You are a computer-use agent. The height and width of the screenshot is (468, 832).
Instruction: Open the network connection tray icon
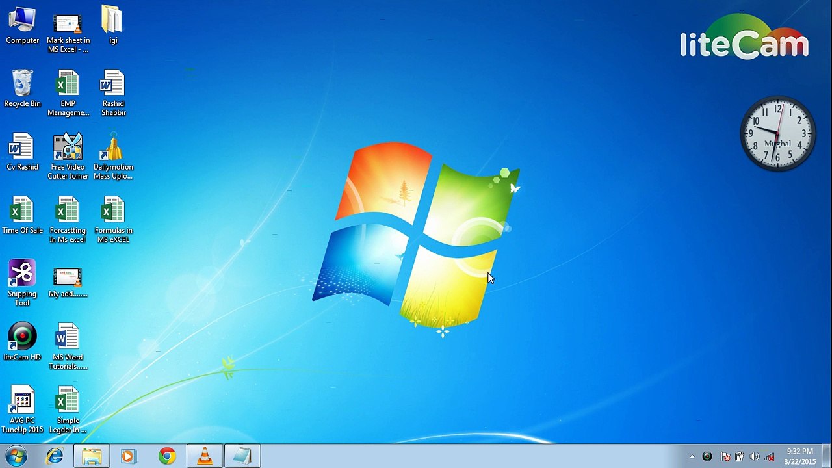click(770, 457)
